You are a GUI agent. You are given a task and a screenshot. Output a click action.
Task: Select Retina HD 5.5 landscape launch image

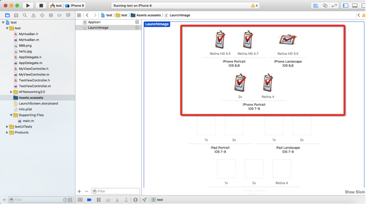(x=288, y=40)
